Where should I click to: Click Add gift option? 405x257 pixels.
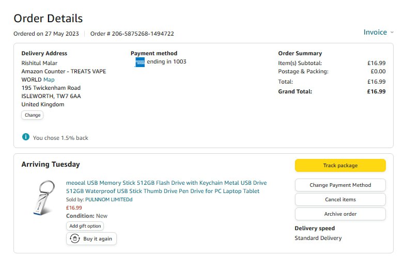click(x=85, y=226)
